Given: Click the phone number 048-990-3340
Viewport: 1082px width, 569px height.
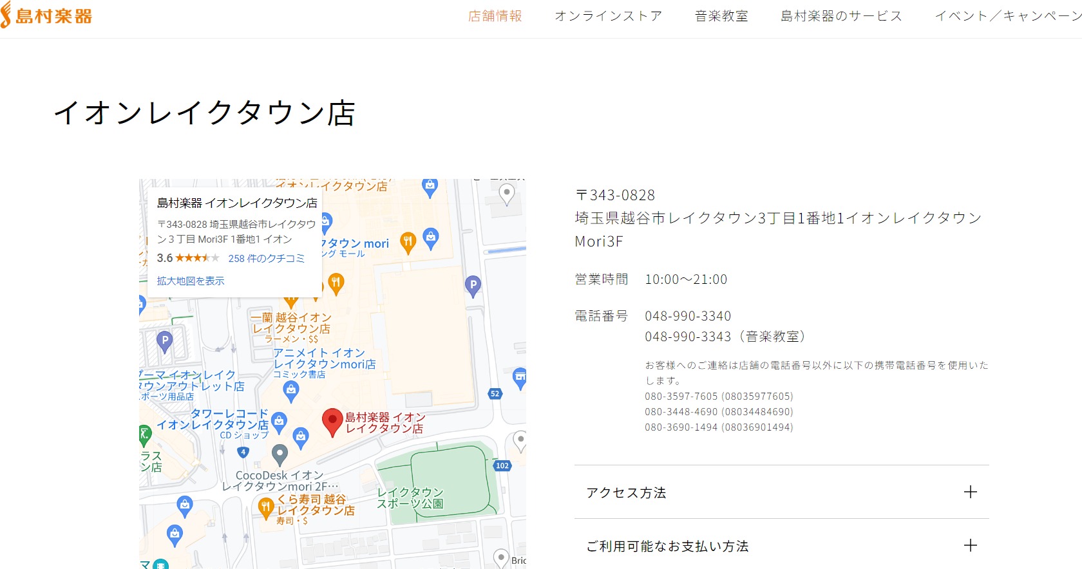Looking at the screenshot, I should pyautogui.click(x=688, y=316).
